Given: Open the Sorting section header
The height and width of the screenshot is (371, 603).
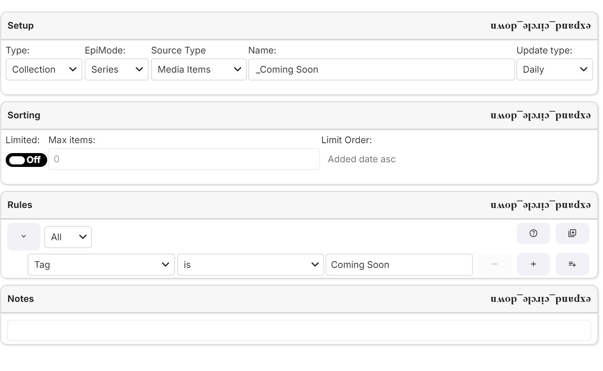Looking at the screenshot, I should [24, 115].
